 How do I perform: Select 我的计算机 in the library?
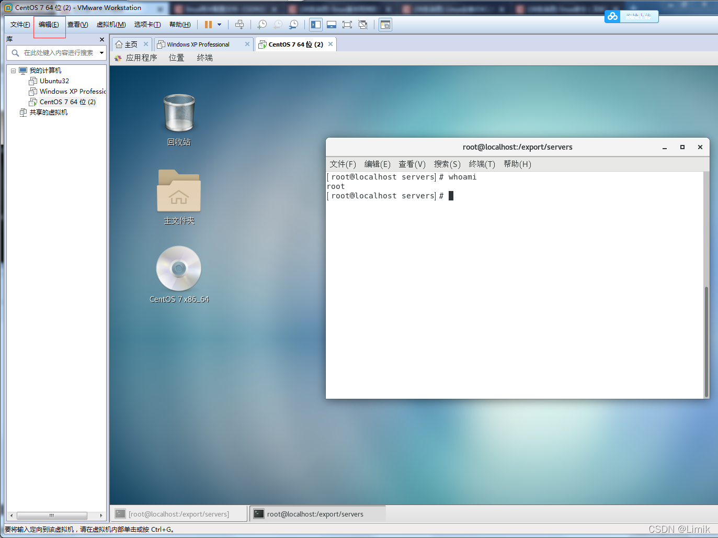coord(45,71)
